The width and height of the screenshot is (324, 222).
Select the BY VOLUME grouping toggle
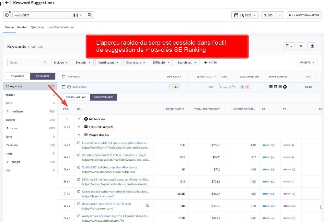[42, 76]
